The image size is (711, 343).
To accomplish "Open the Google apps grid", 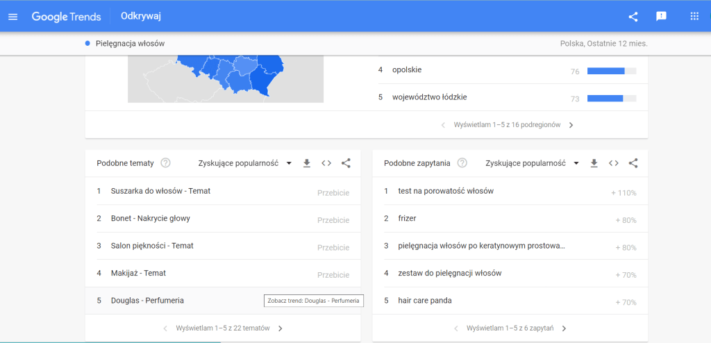I will click(694, 17).
